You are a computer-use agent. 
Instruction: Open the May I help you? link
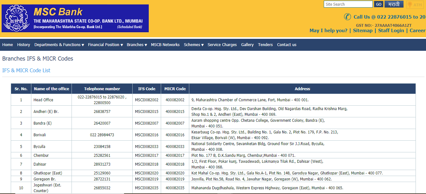pyautogui.click(x=328, y=31)
